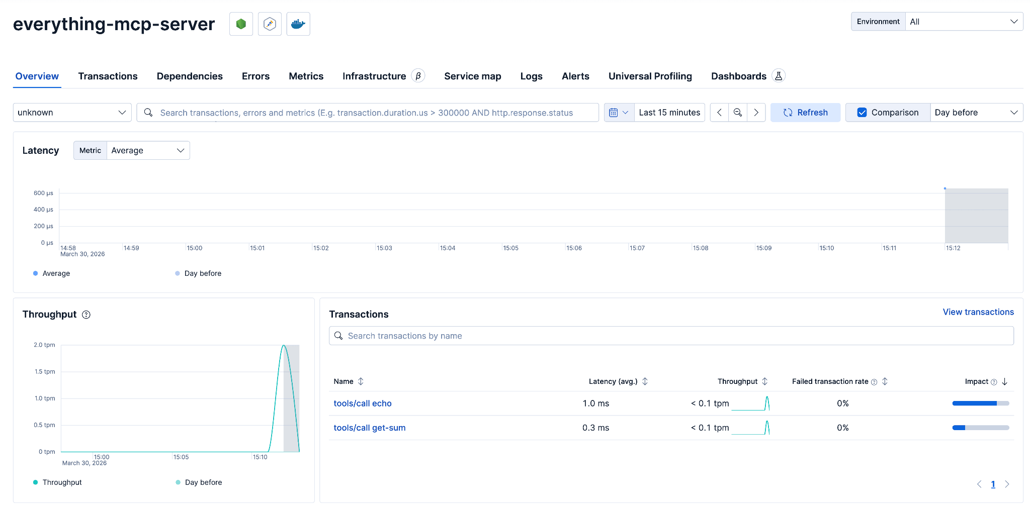Screen dimensions: 1030x506
Task: Open the calendar quick-select menu
Action: click(x=619, y=113)
